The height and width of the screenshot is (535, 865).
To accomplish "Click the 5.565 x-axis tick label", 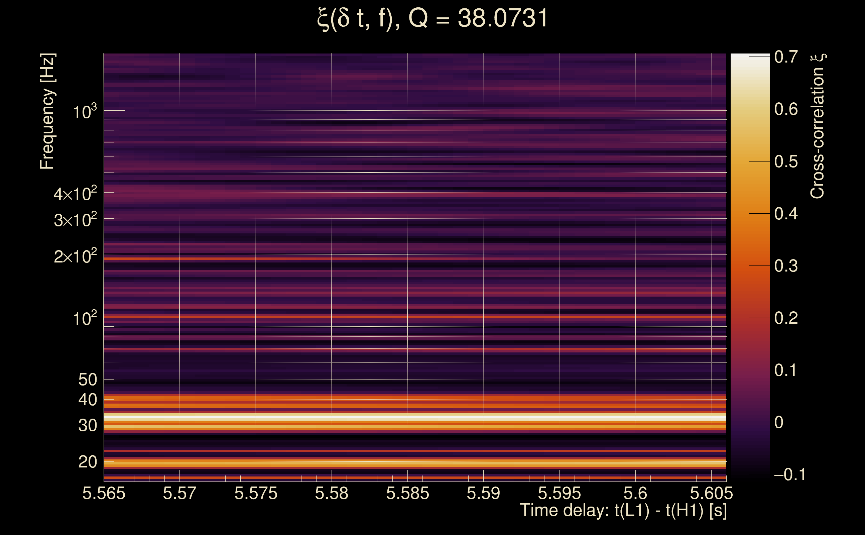I will pos(104,493).
